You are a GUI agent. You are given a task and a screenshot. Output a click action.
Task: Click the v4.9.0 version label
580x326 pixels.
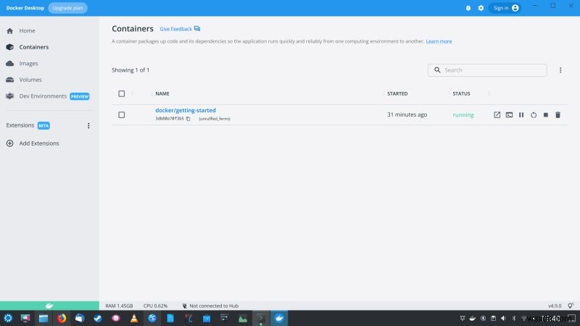(x=555, y=306)
